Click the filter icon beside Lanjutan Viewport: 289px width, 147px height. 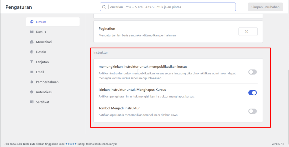pyautogui.click(x=32, y=62)
